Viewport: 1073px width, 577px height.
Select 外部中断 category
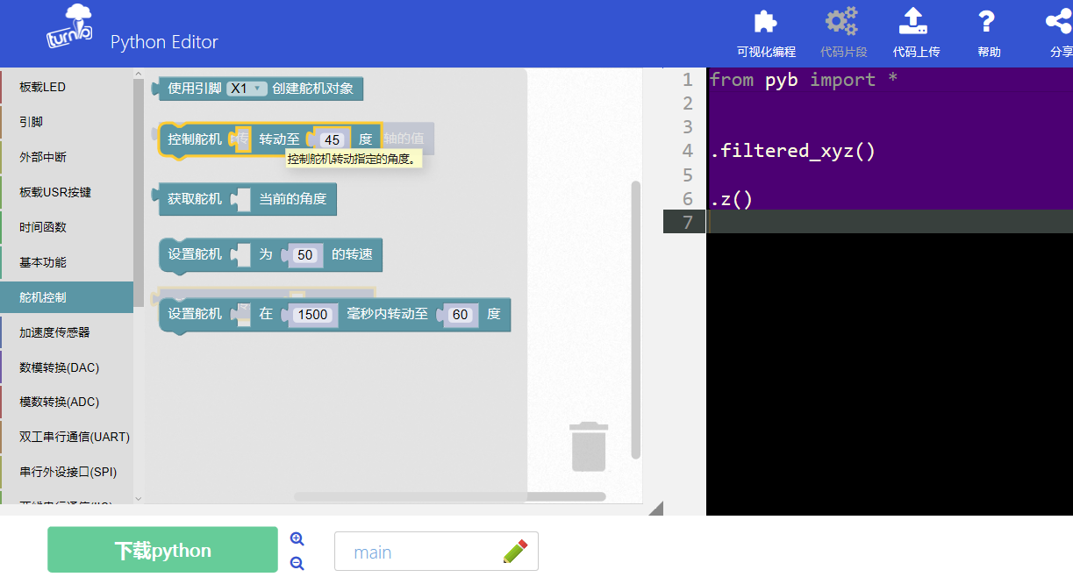(x=67, y=157)
